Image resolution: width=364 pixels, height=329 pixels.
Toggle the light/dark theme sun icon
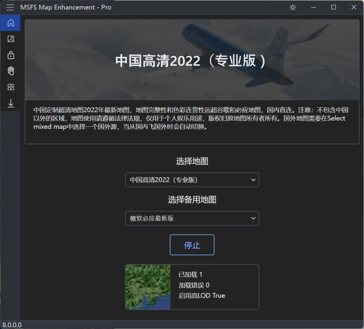(293, 7)
